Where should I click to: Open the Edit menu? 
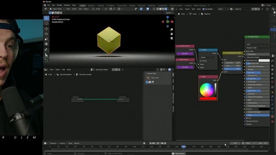53,5
